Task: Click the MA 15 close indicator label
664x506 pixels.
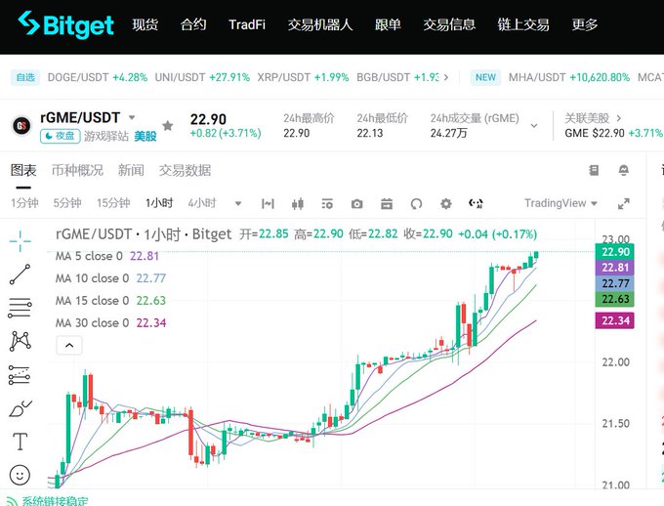Action: (92, 301)
